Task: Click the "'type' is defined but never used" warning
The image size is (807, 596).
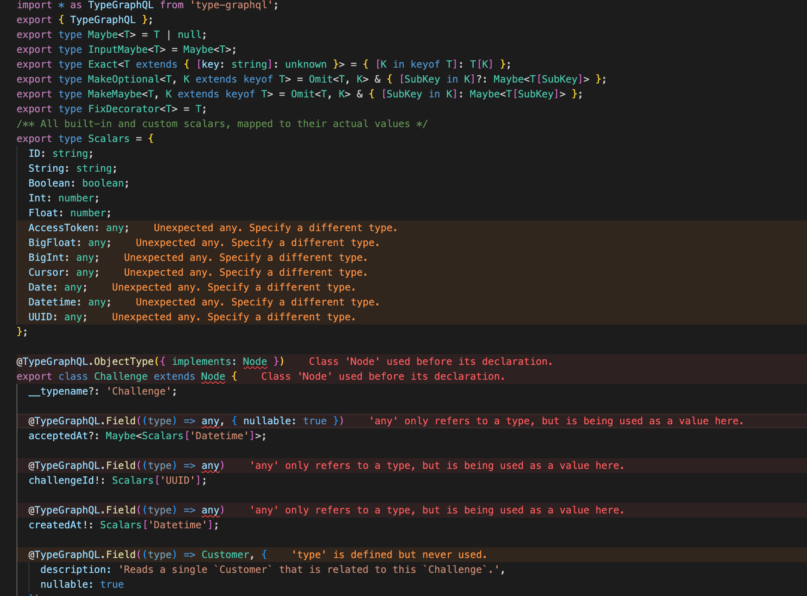Action: click(x=389, y=555)
